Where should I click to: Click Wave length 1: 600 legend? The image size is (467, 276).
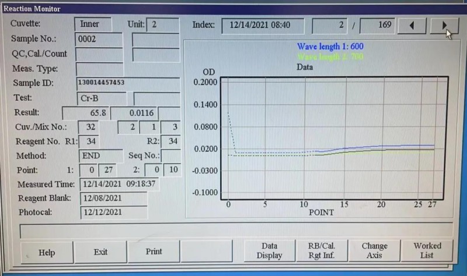(330, 47)
